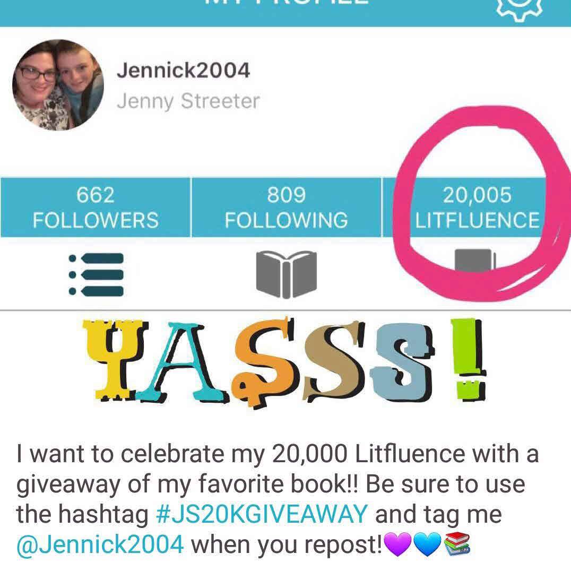Screen dimensions: 571x571
Task: Tap the circular profile photo
Action: (58, 85)
